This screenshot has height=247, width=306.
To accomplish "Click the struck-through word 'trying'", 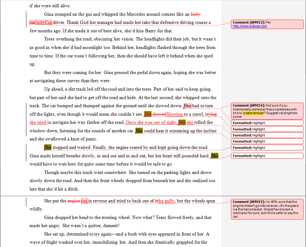I will (212, 114).
